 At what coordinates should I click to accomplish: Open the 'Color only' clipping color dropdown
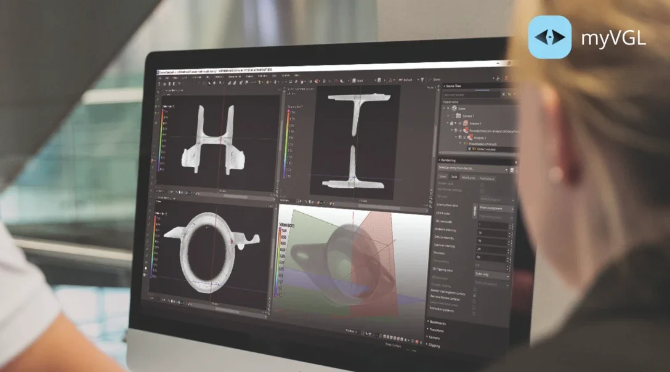click(493, 274)
